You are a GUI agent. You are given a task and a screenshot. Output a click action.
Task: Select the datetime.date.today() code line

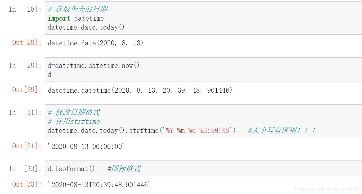pyautogui.click(x=86, y=27)
